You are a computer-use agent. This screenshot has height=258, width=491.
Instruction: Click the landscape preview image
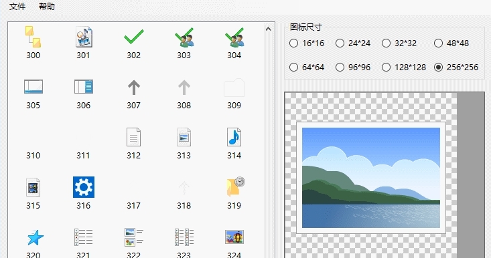pos(370,178)
